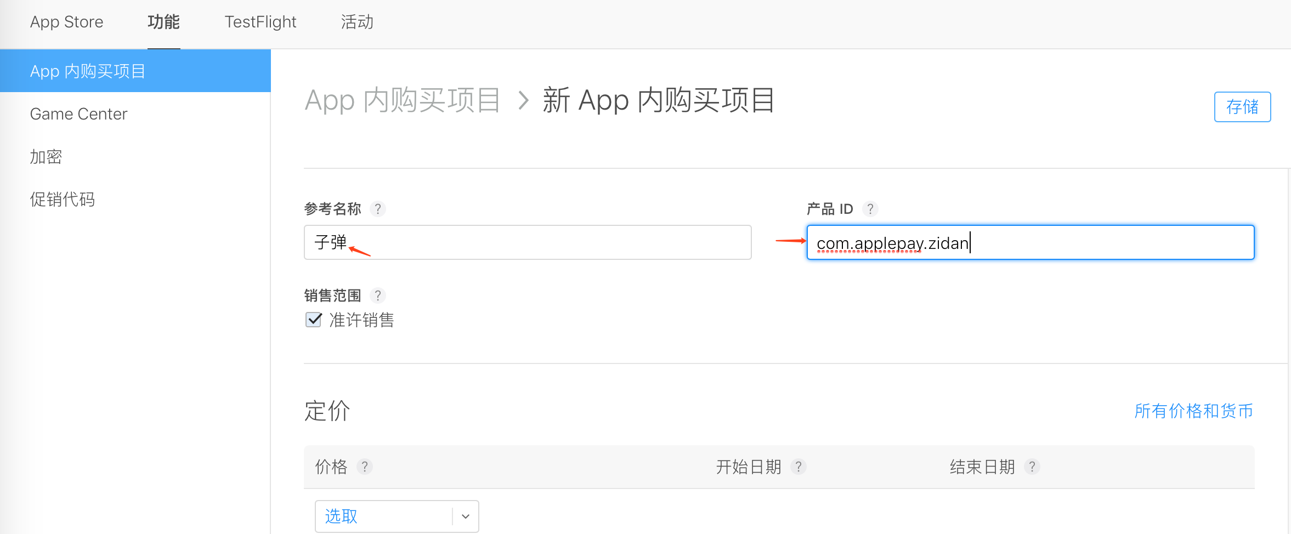This screenshot has width=1291, height=534.
Task: Open help for 参考名称 field
Action: (377, 209)
